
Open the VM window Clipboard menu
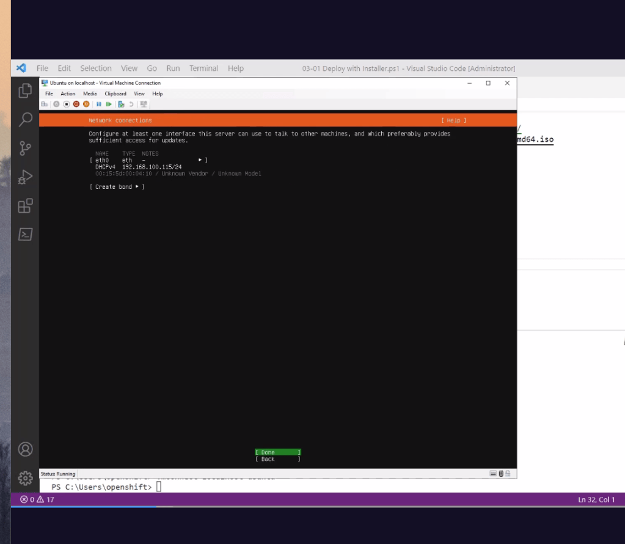(x=115, y=94)
